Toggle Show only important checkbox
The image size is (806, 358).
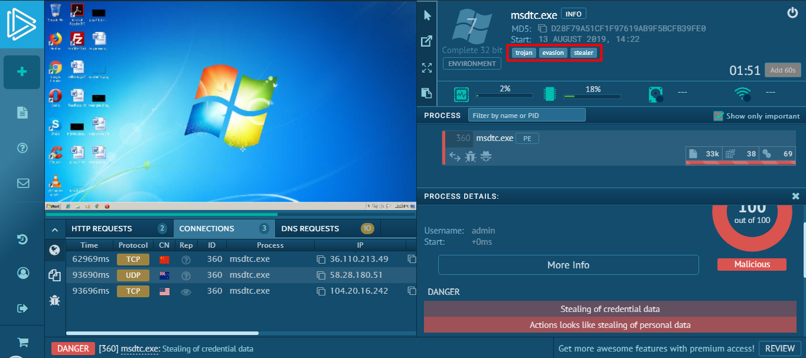(719, 116)
